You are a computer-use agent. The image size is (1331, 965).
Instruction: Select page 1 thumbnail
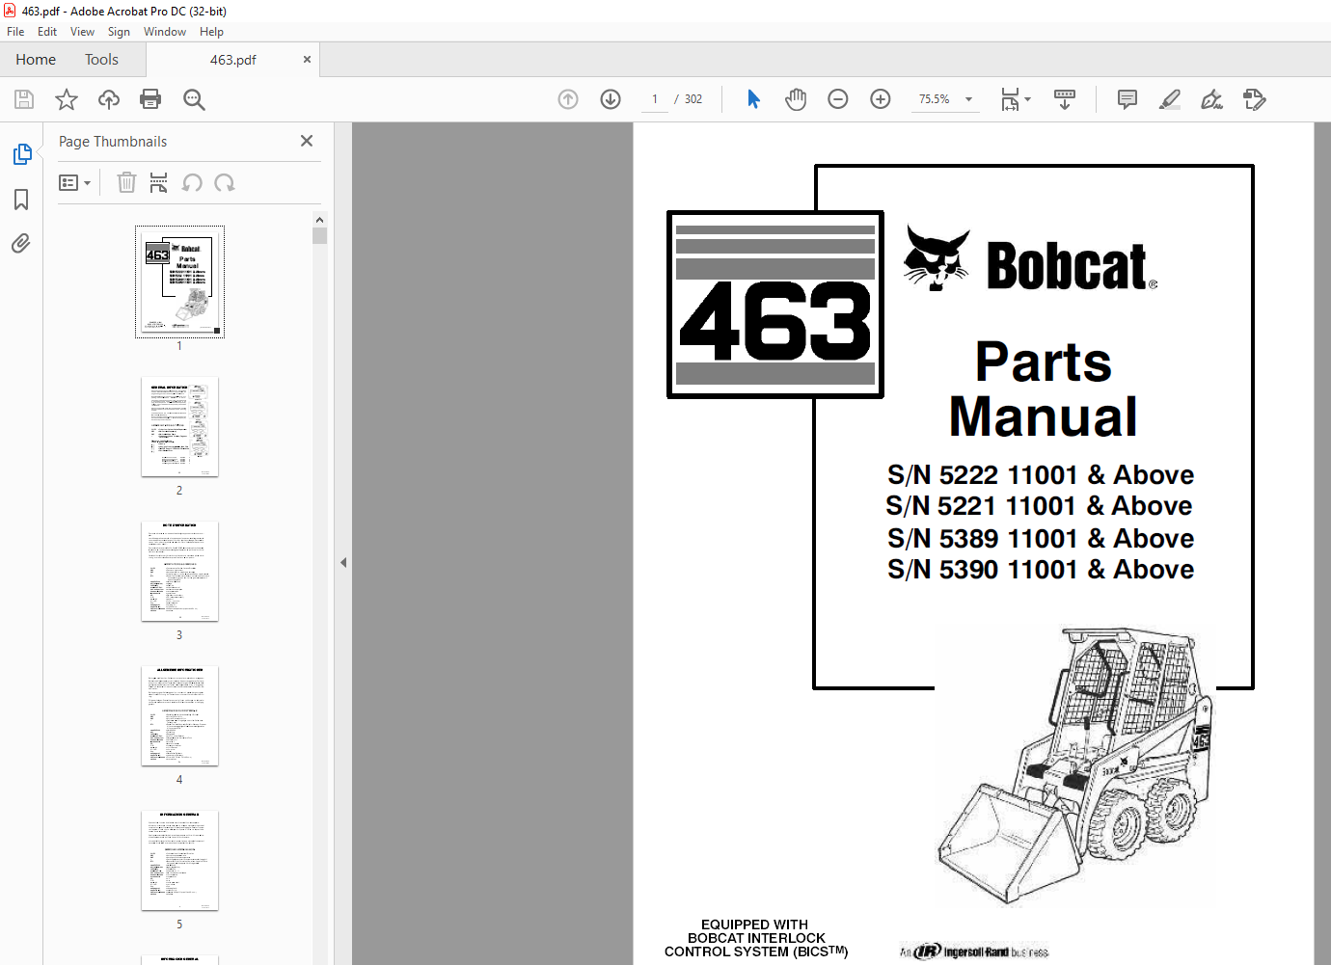click(179, 281)
